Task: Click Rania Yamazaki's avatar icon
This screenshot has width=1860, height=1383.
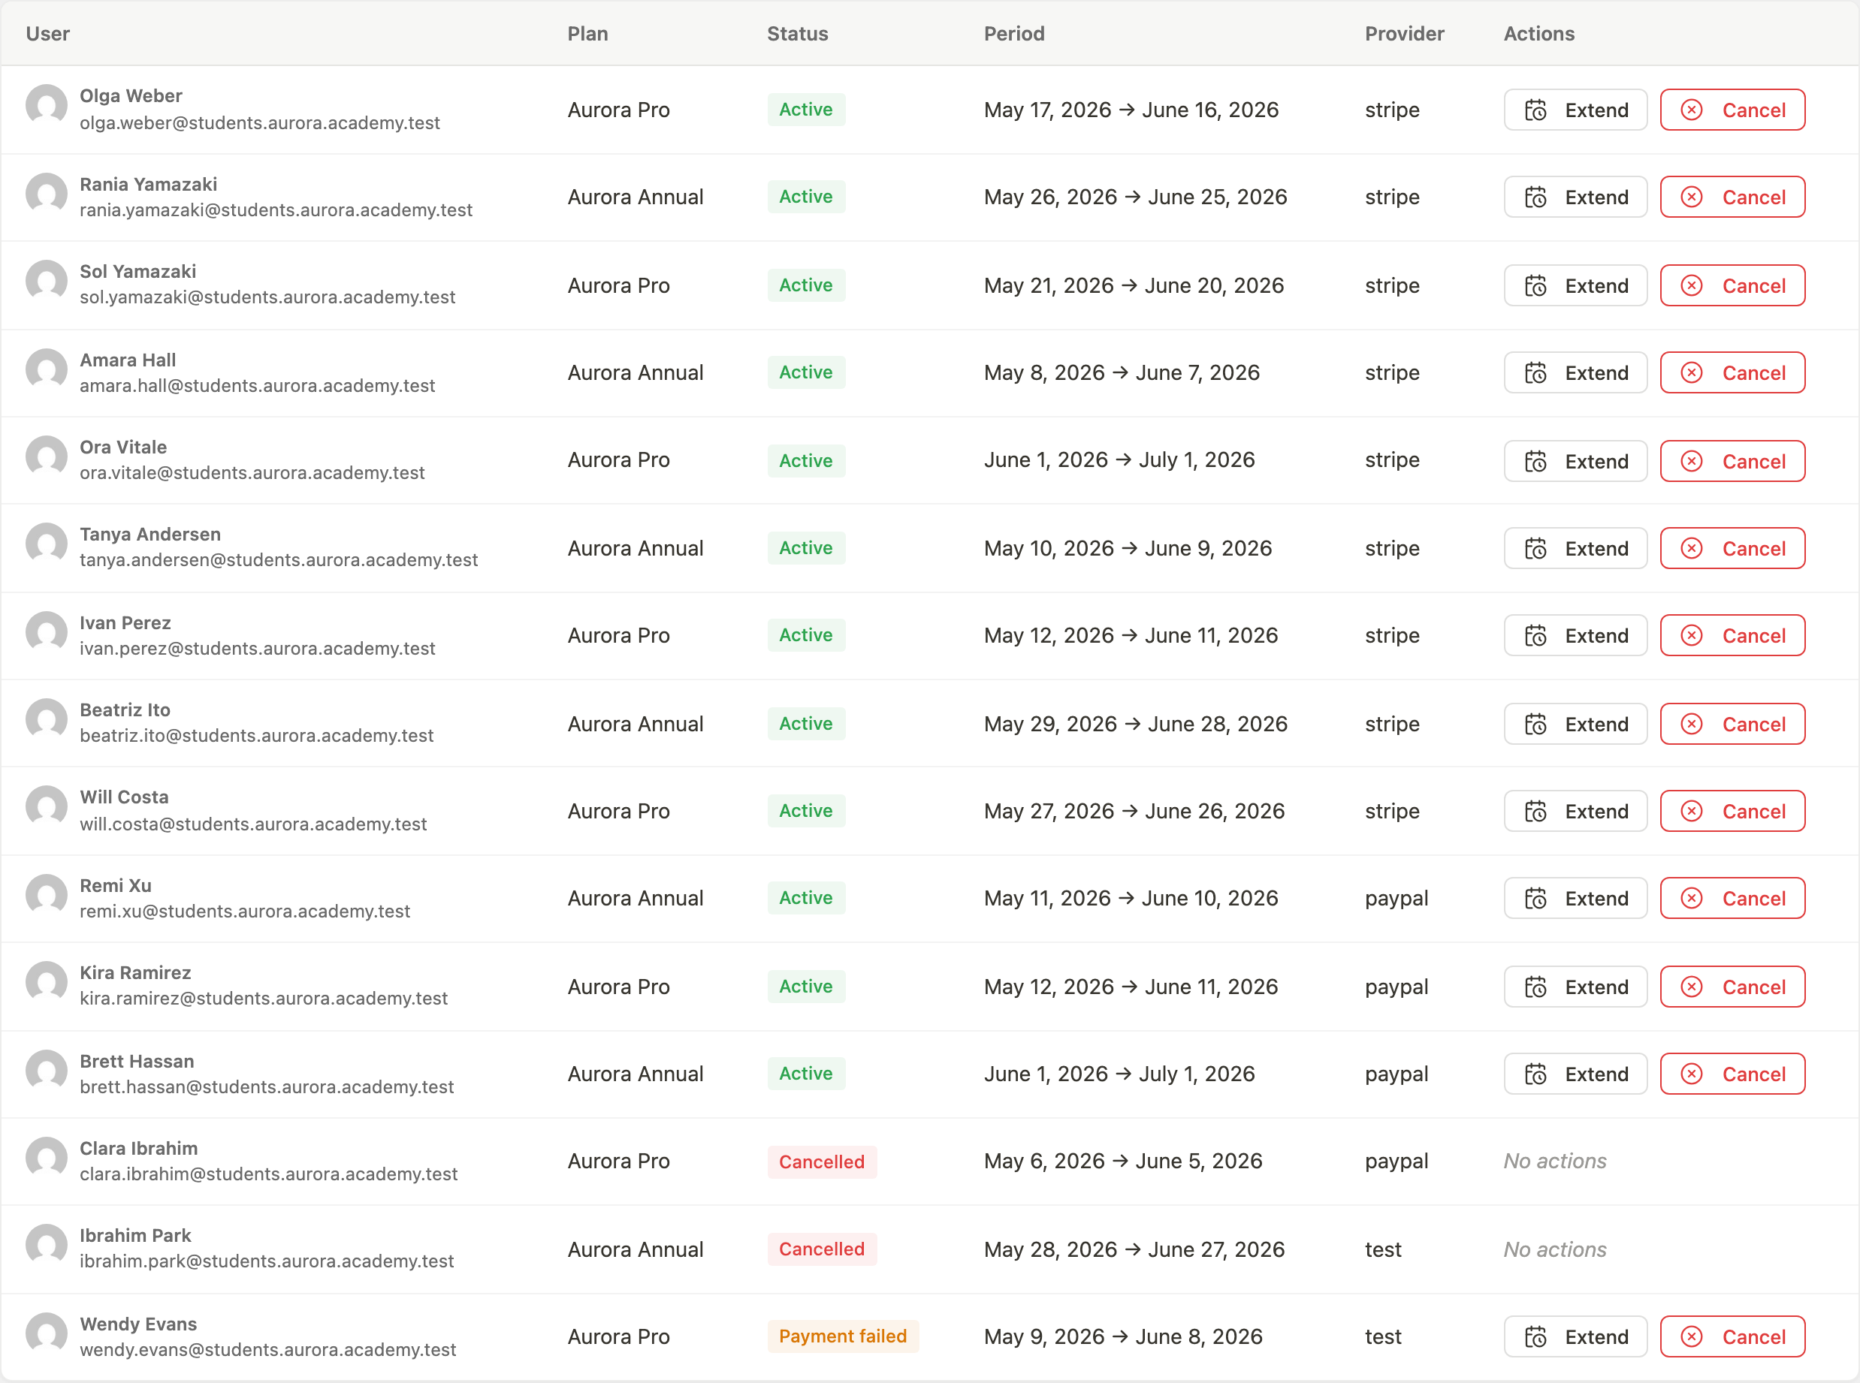Action: click(47, 194)
